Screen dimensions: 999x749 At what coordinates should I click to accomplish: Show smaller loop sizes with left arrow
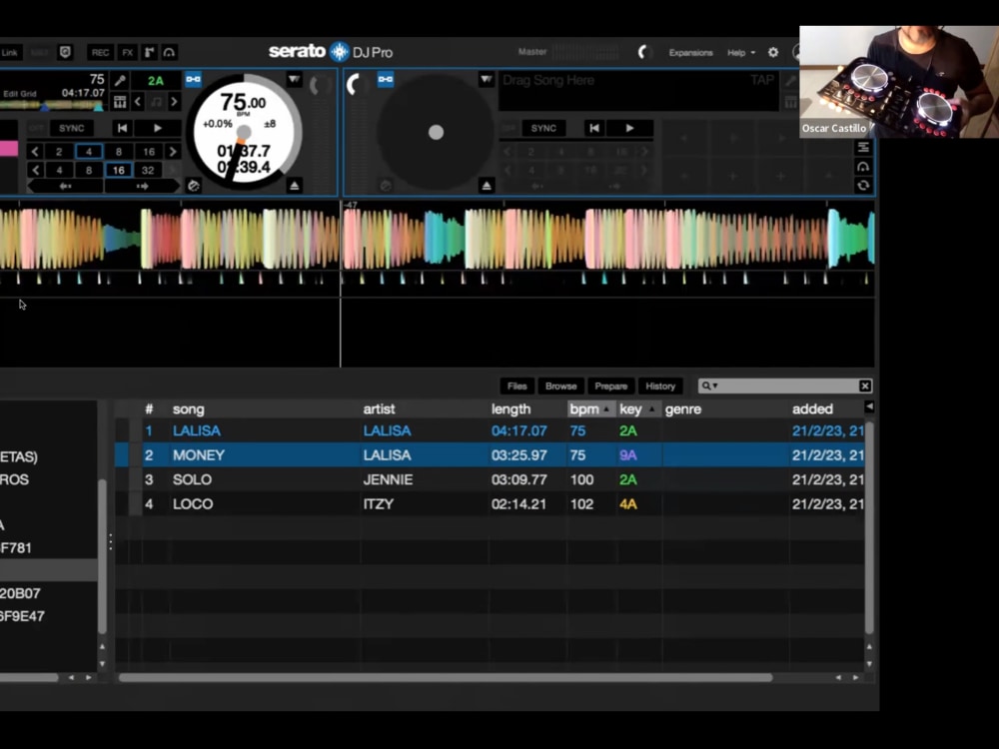(x=35, y=152)
